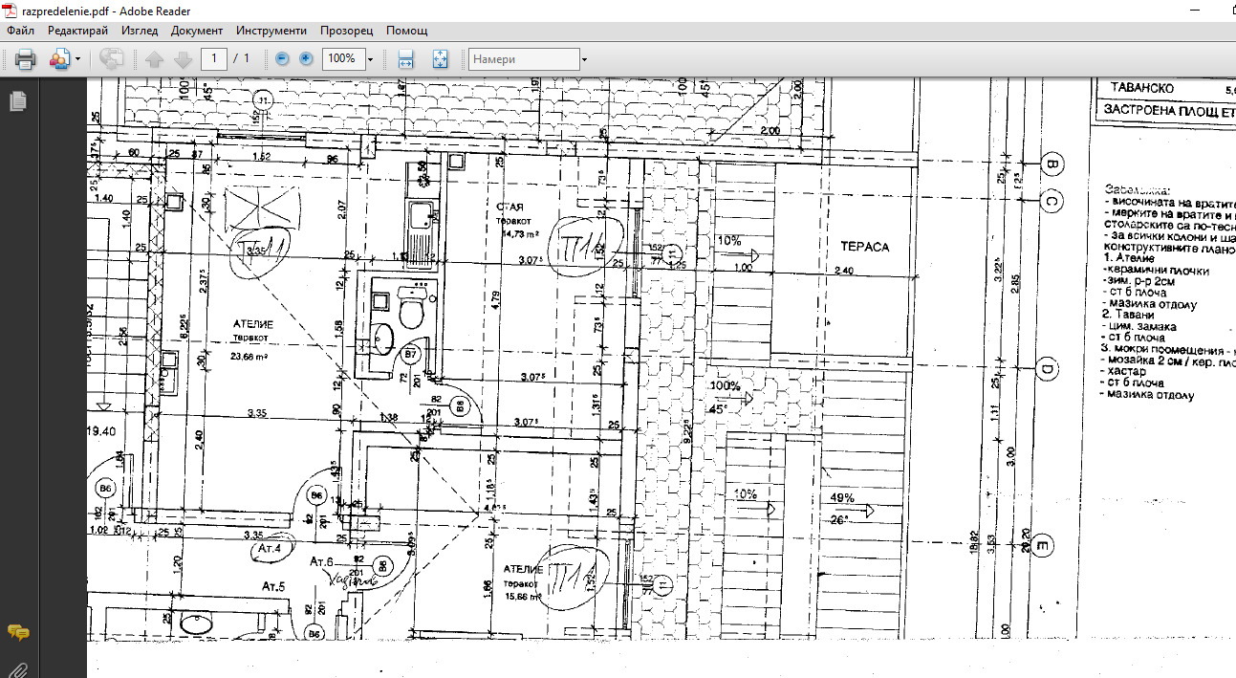Open the Файл menu

tap(20, 31)
